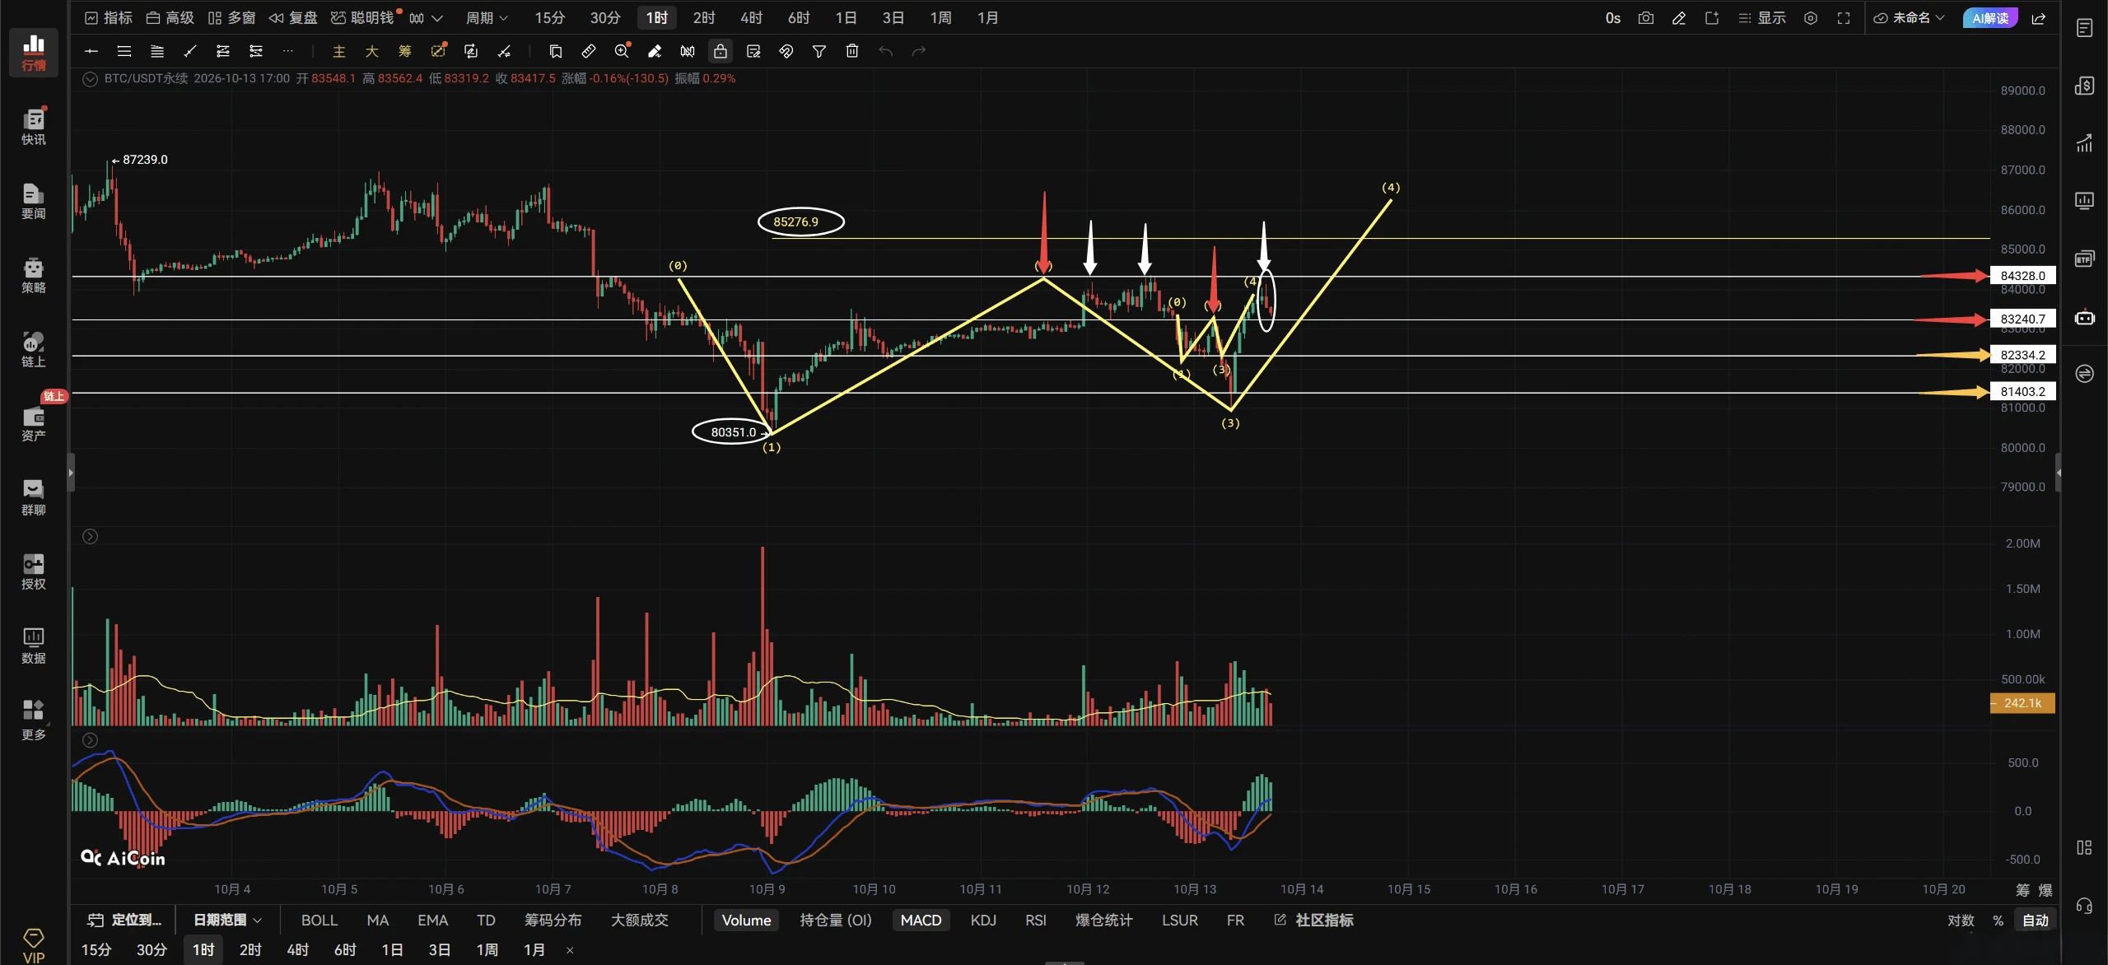2108x965 pixels.
Task: Switch to the 1日 timeframe at top
Action: coord(846,18)
